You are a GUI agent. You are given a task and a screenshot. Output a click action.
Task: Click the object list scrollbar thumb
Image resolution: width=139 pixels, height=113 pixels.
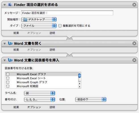point(80,76)
